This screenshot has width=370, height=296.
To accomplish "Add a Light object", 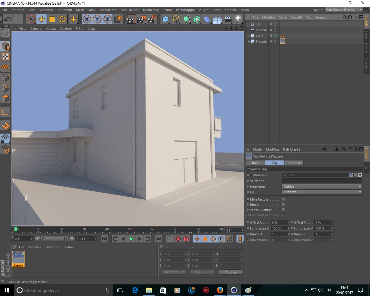I will (238, 19).
